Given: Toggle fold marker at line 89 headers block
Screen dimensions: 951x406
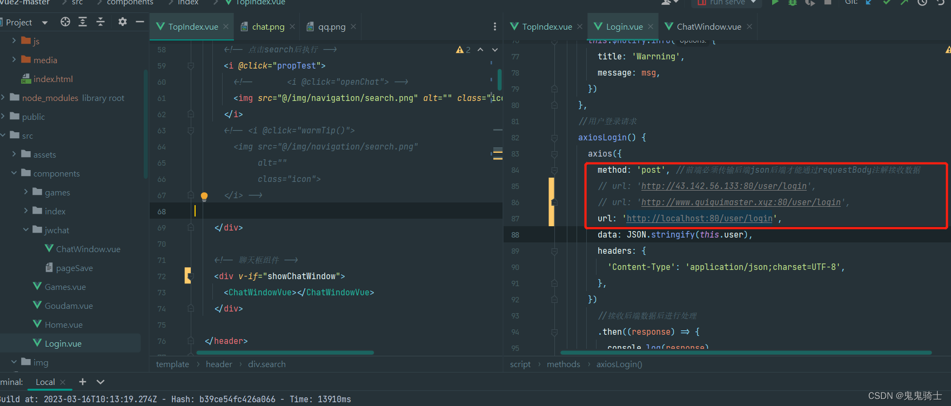Looking at the screenshot, I should (554, 251).
